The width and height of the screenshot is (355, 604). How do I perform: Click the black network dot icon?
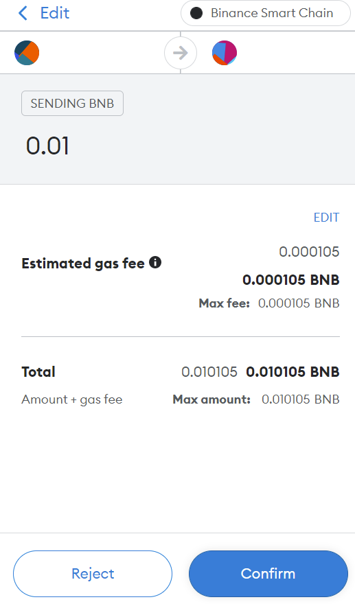(196, 13)
